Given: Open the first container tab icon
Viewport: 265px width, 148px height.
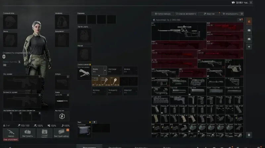Looking at the screenshot, I should (x=249, y=30).
